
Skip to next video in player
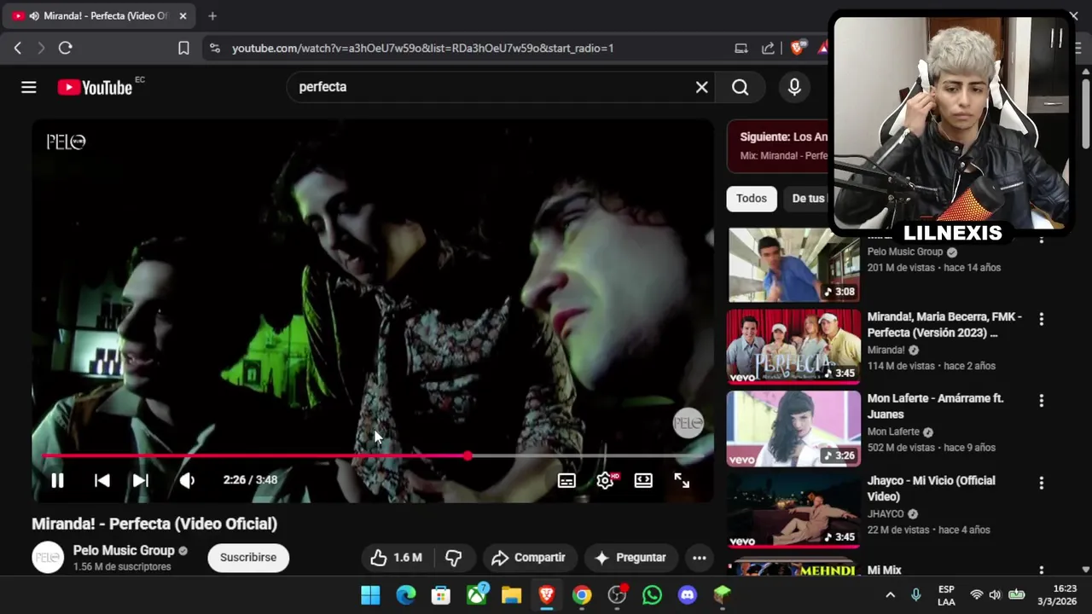point(141,480)
